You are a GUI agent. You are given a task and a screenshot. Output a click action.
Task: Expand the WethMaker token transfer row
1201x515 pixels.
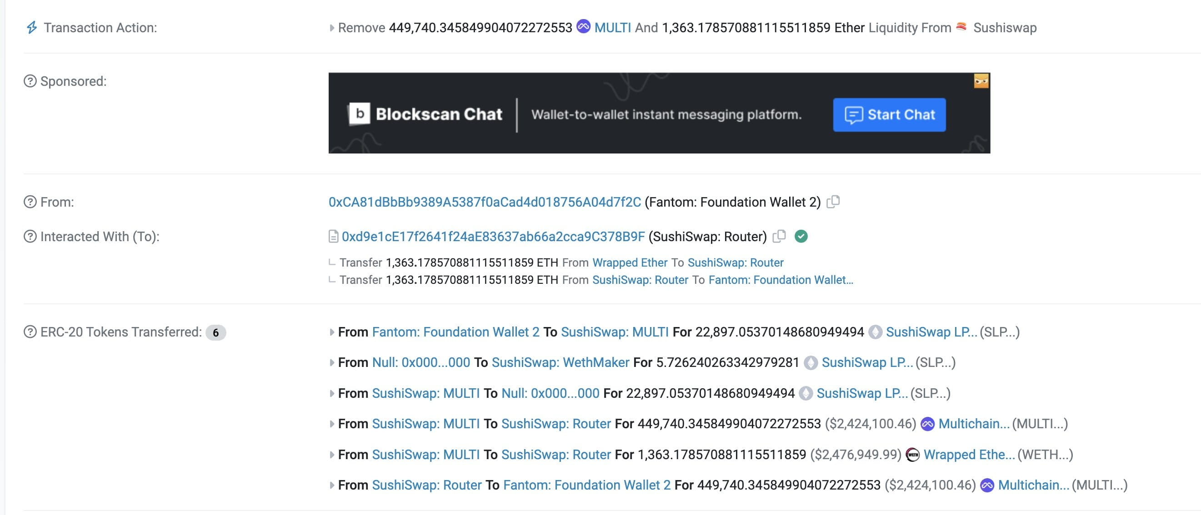point(331,363)
